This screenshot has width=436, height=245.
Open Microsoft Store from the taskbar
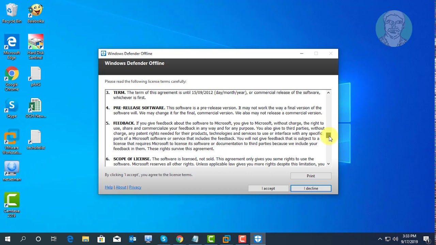[x=101, y=239]
